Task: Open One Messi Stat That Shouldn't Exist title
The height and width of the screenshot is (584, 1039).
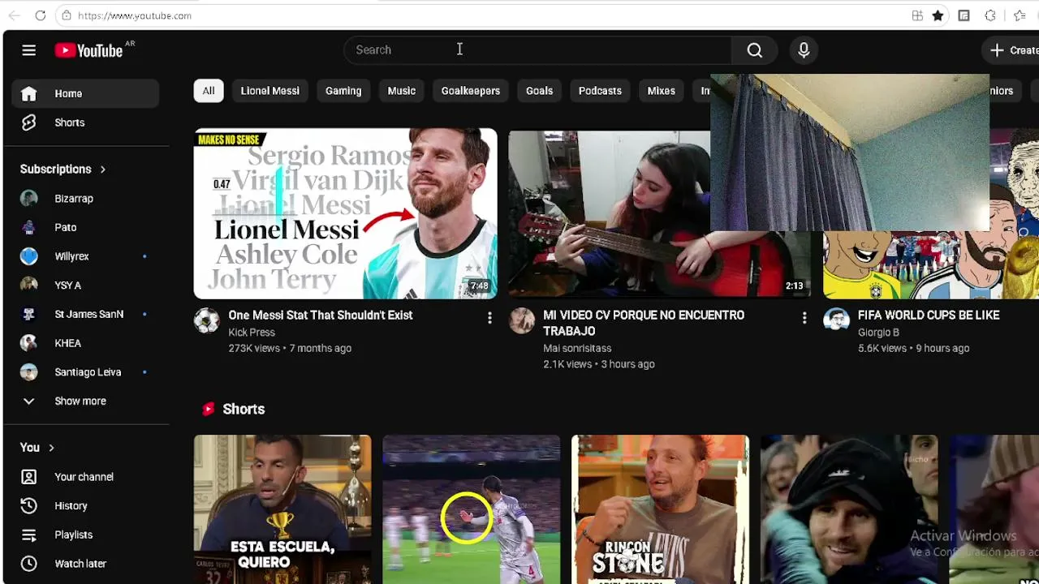Action: (x=321, y=316)
